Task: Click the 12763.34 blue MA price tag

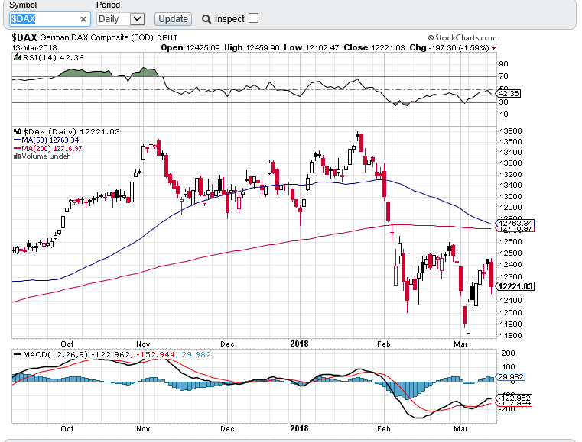Action: (515, 223)
